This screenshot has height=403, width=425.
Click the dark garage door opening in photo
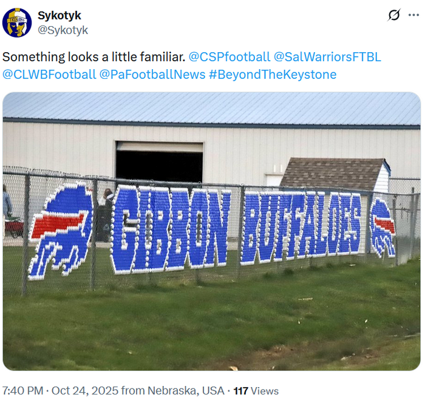click(159, 163)
